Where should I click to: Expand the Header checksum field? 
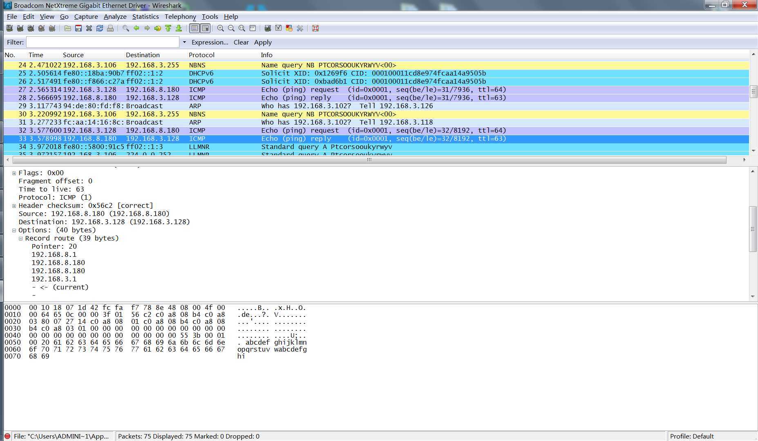pos(14,206)
